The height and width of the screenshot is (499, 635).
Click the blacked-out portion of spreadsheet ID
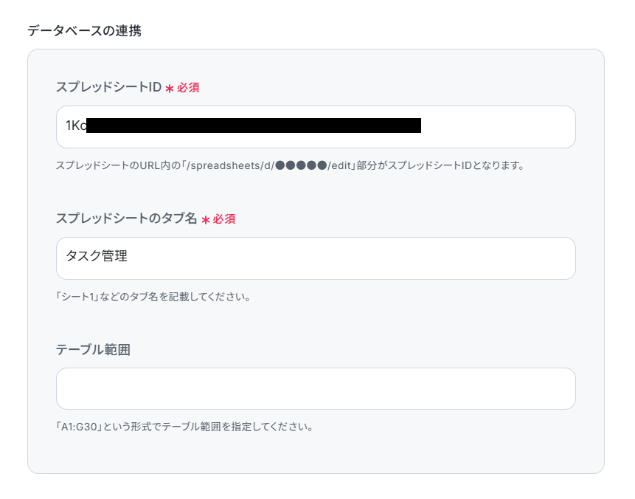click(254, 125)
